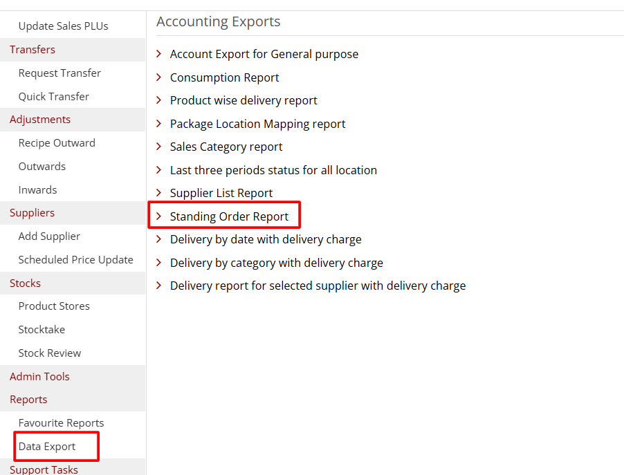Click chevron beside Sales Category report
This screenshot has height=475, width=624.
point(159,147)
